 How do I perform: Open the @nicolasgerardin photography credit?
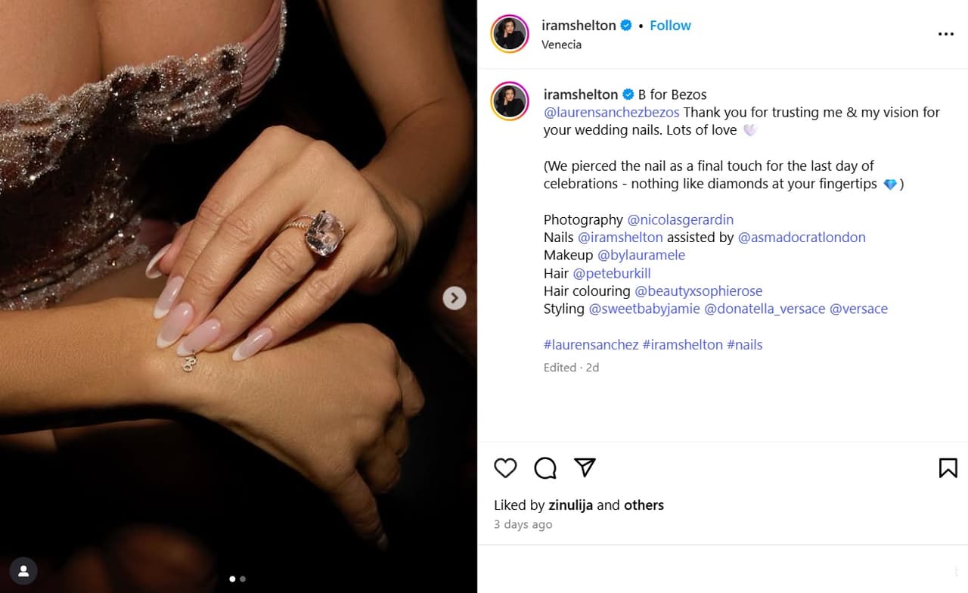coord(680,219)
